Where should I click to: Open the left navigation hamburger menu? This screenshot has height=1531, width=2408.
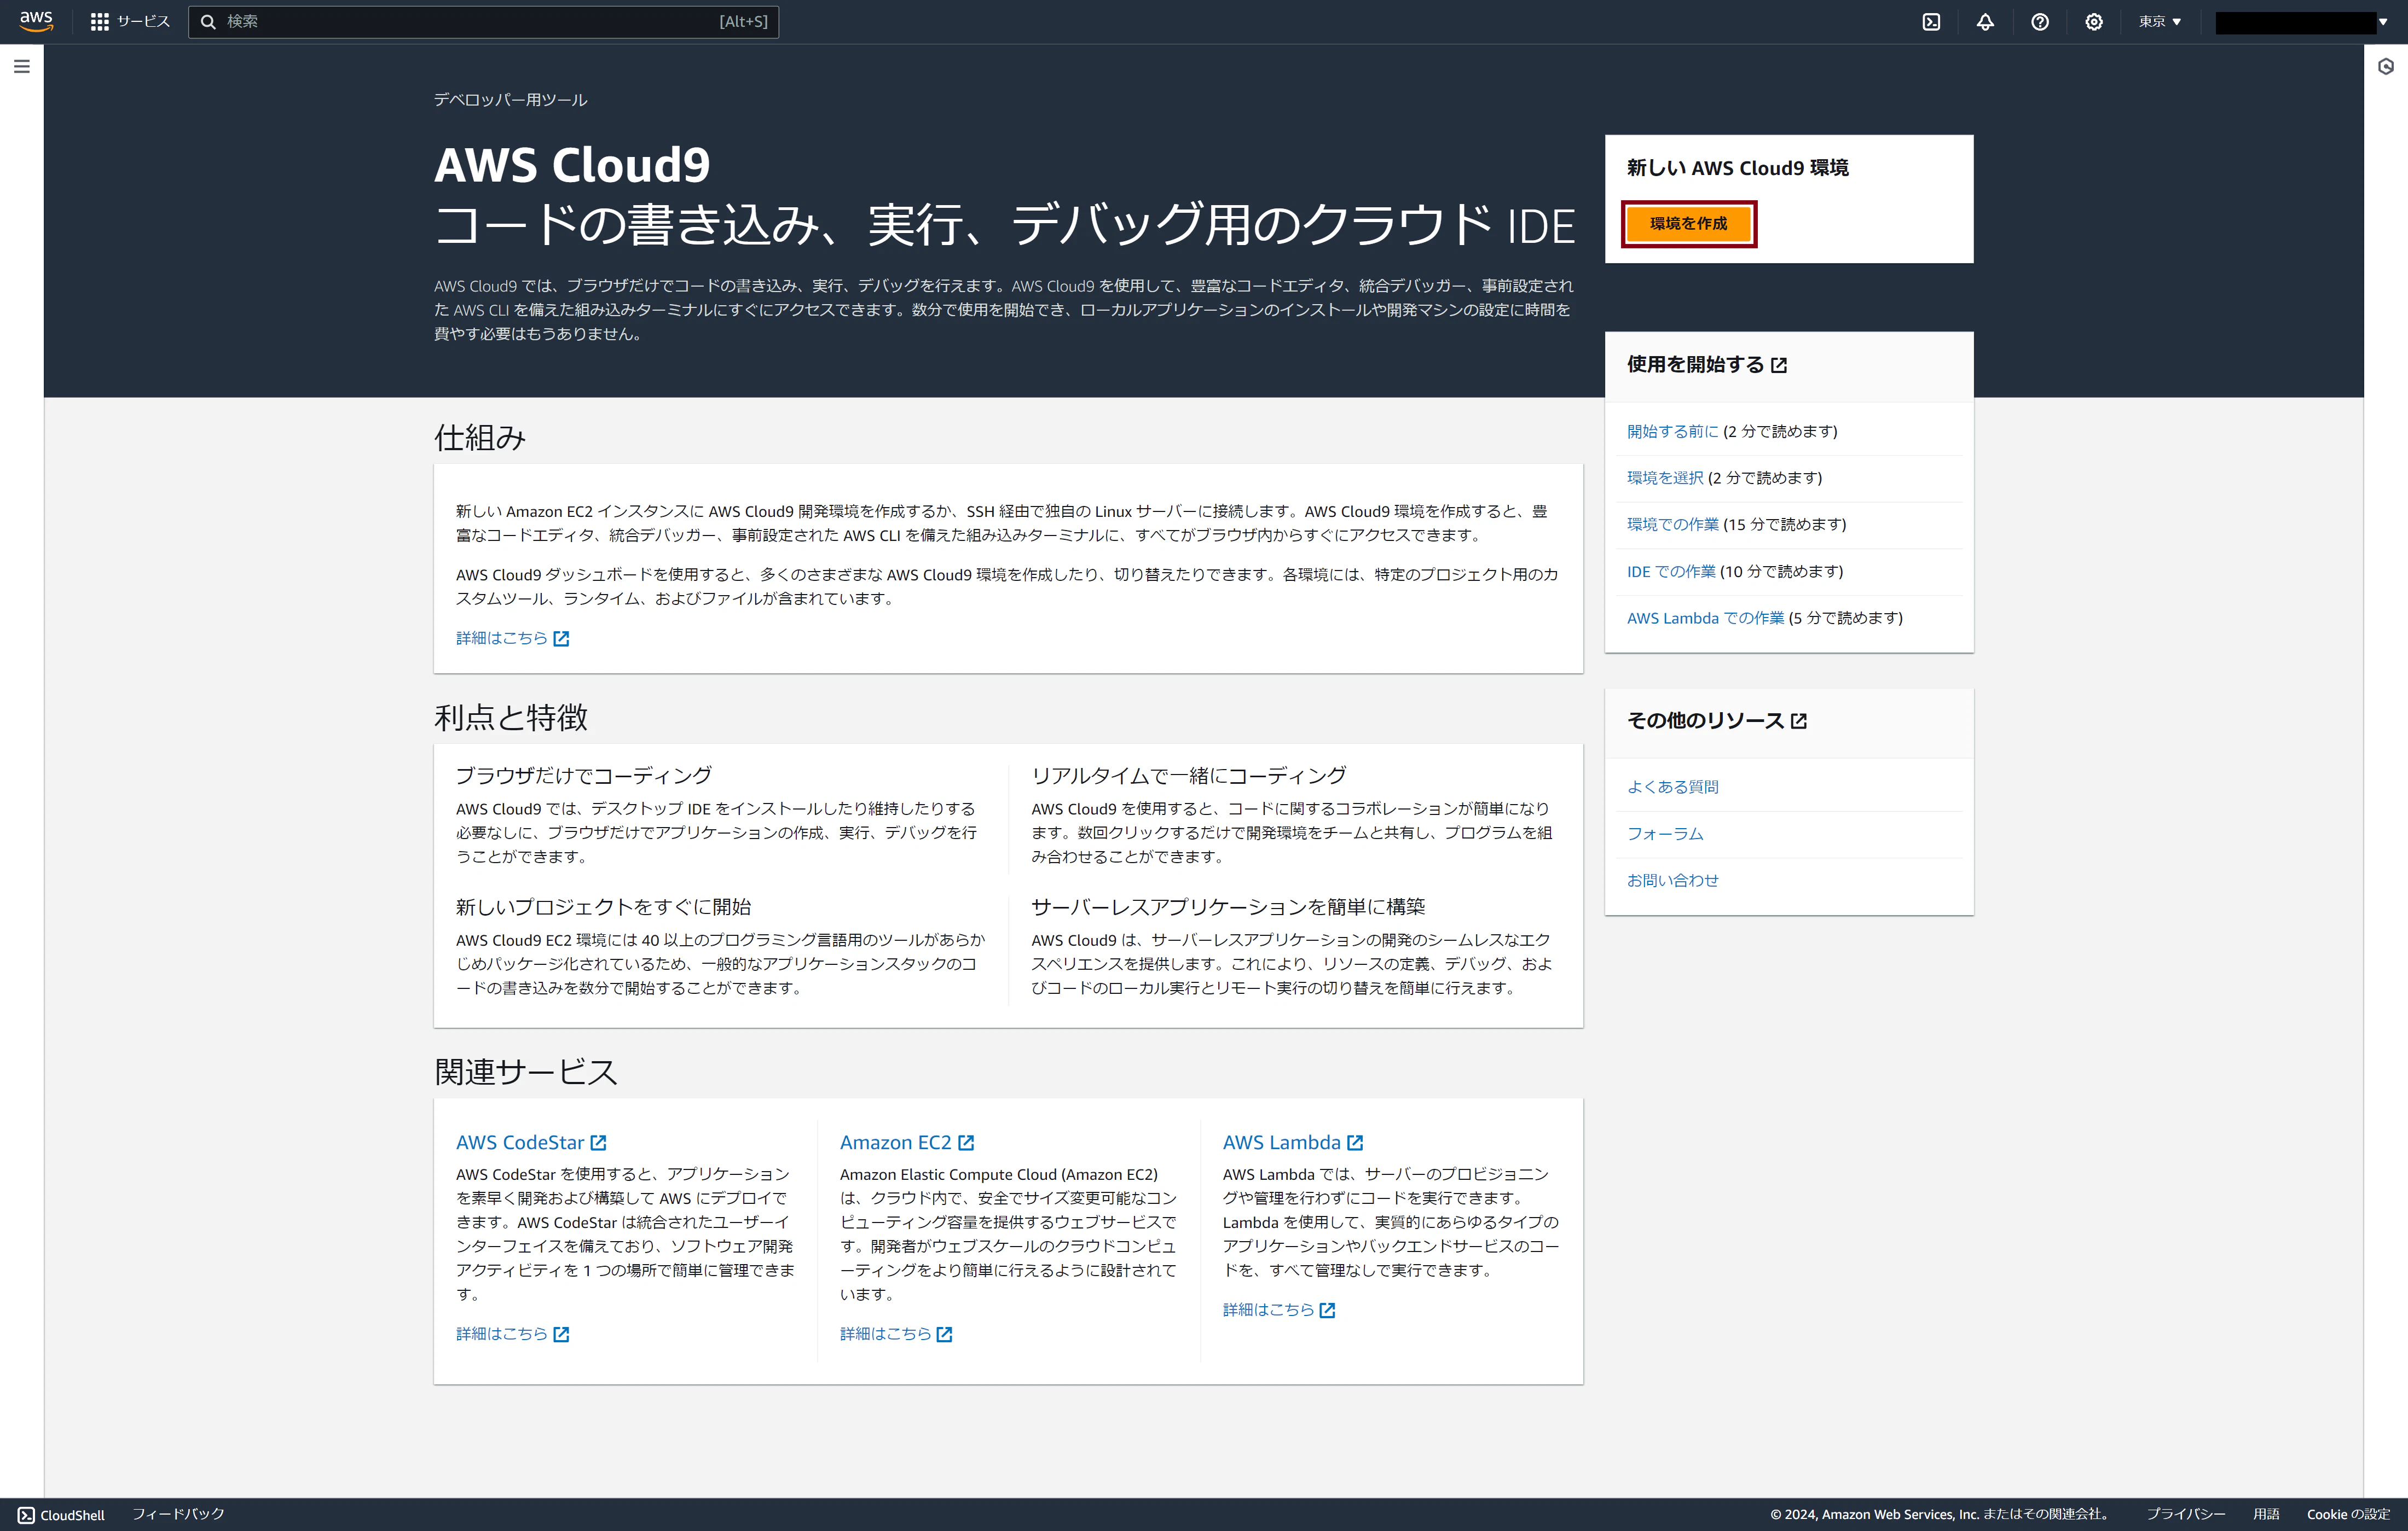pyautogui.click(x=22, y=67)
